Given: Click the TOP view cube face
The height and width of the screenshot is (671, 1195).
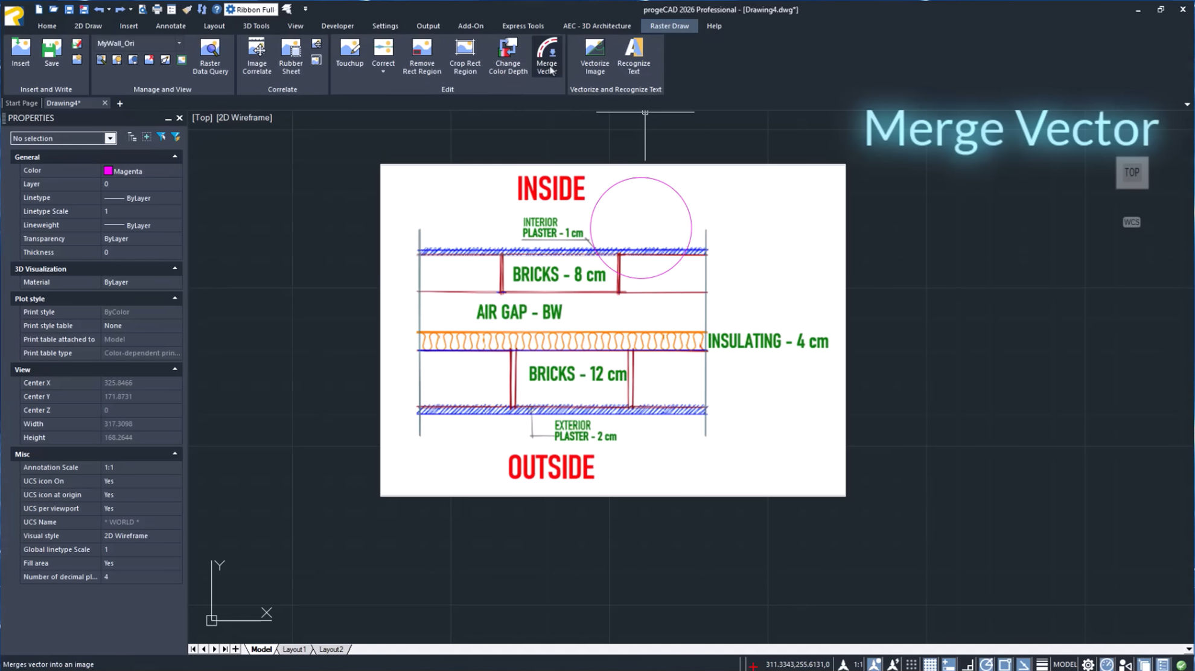Looking at the screenshot, I should point(1132,173).
